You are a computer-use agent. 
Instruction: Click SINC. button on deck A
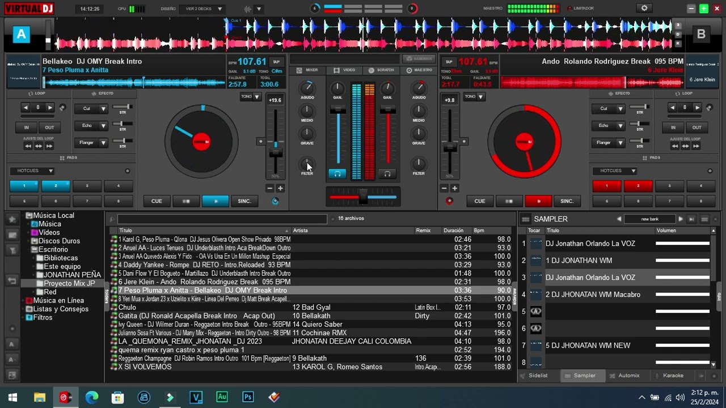(244, 201)
